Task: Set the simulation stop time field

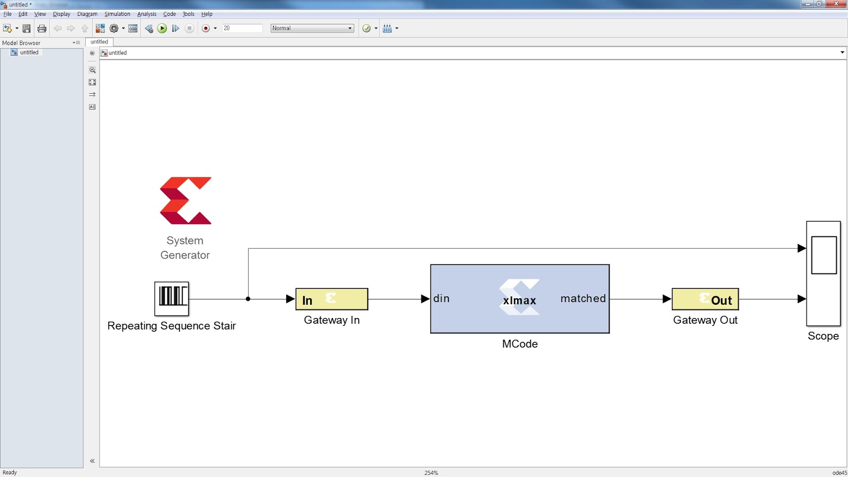Action: (x=242, y=28)
